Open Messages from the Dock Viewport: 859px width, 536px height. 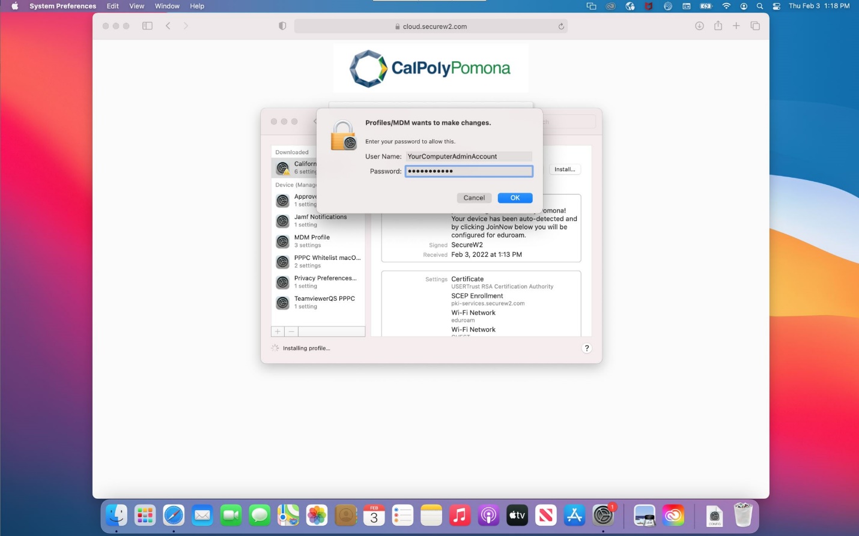260,515
